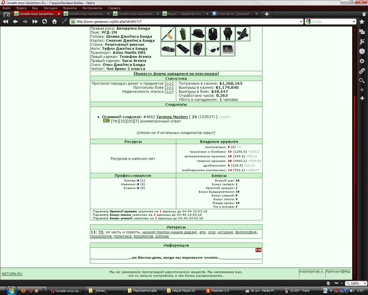Click the syndicate rank badge icon
The width and height of the screenshot is (368, 295).
point(106,121)
